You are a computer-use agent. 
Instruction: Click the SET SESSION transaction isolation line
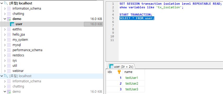click(171, 4)
